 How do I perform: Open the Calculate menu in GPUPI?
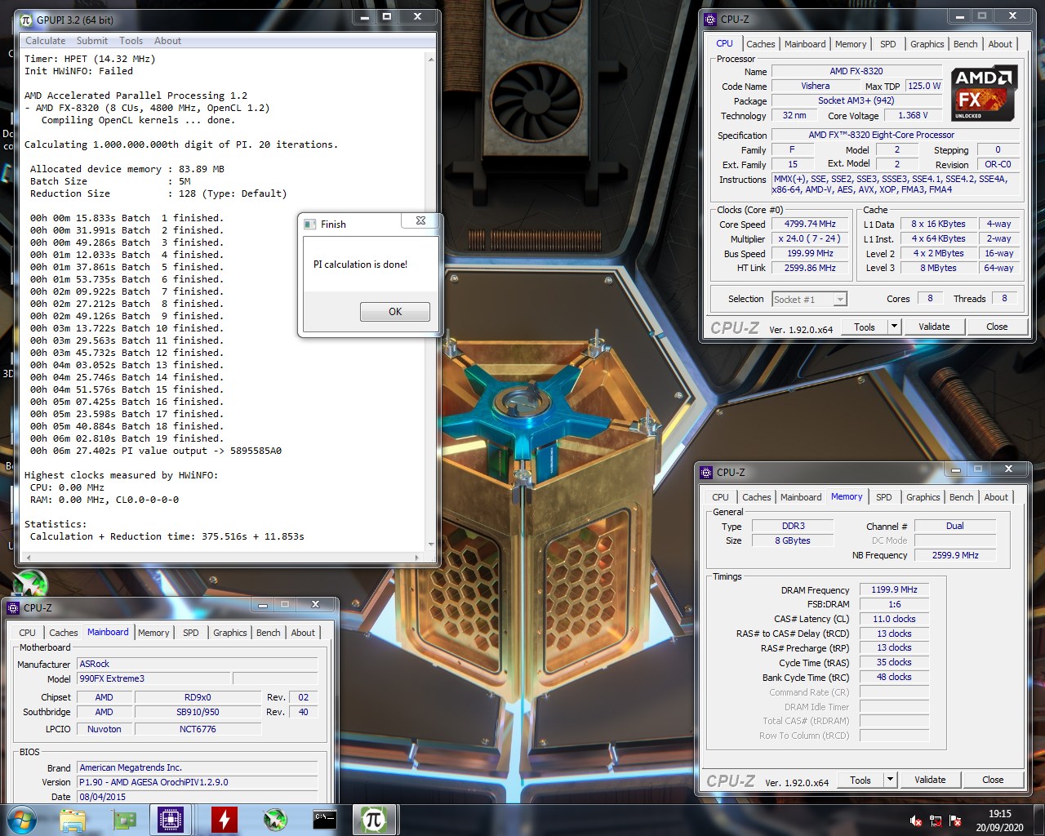click(45, 41)
